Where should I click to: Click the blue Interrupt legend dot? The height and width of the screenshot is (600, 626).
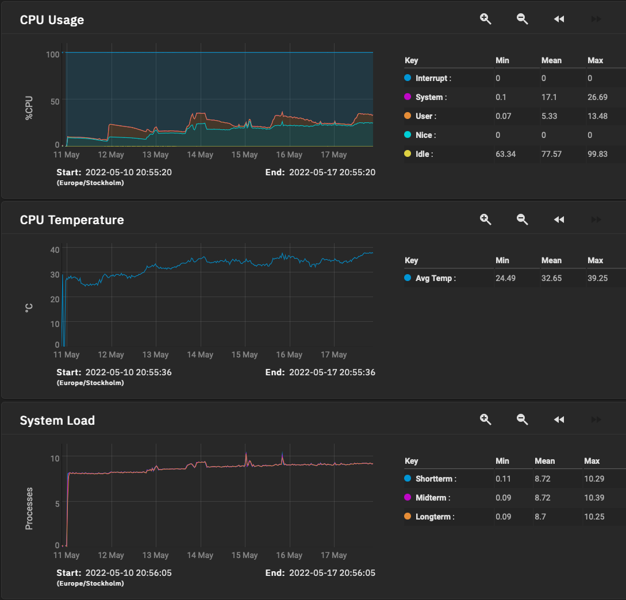coord(408,78)
